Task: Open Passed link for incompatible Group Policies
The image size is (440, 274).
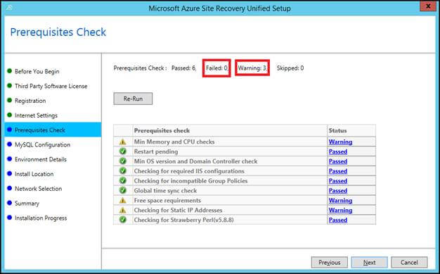Action: 338,181
